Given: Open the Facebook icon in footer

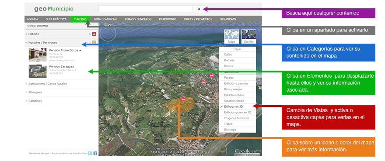Looking at the screenshot, I should 95,154.
